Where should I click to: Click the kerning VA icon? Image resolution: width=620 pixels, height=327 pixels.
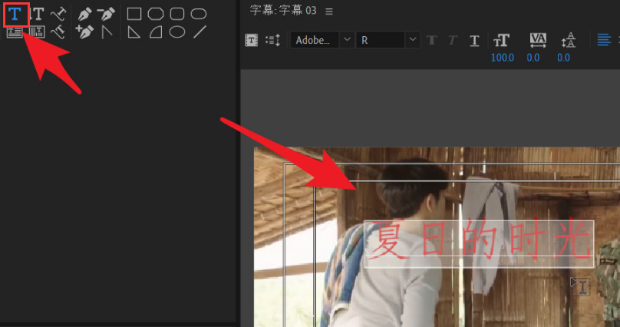538,41
